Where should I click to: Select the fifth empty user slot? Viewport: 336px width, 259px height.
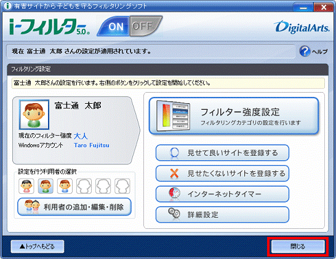pos(103,186)
